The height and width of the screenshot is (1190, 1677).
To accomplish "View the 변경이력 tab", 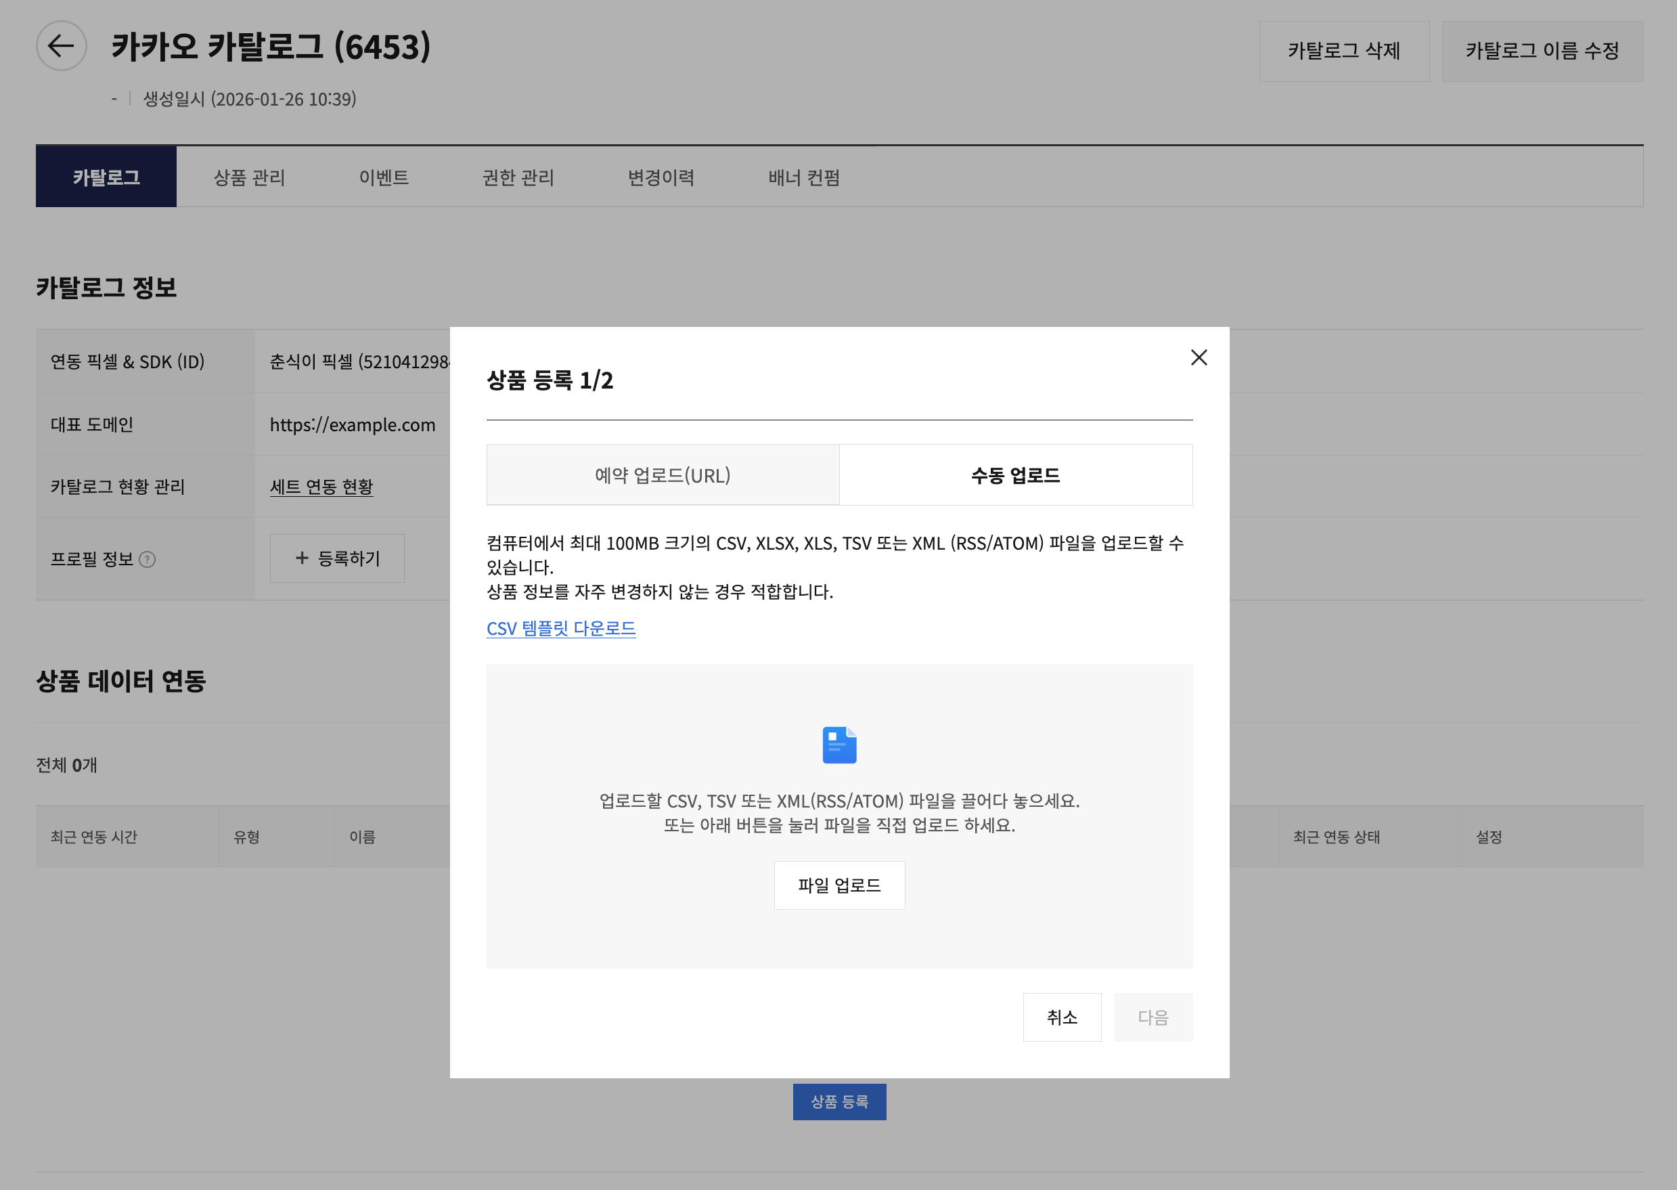I will pyautogui.click(x=661, y=177).
